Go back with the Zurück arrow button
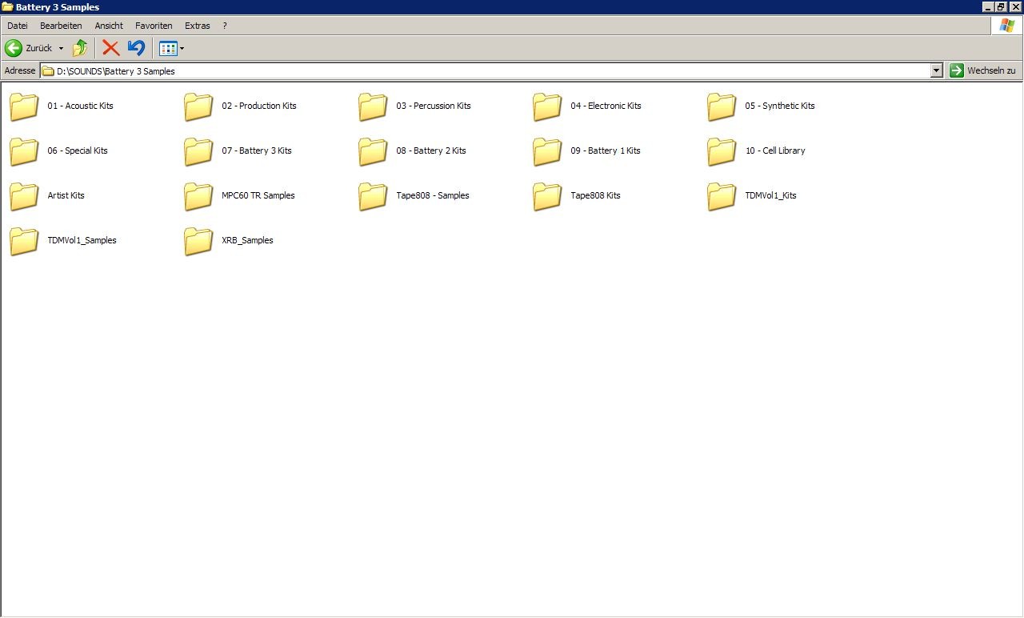Viewport: 1024px width, 618px height. (29, 48)
